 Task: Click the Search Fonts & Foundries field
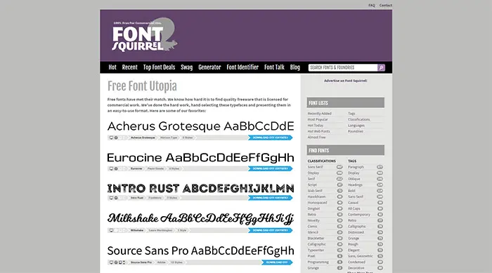pyautogui.click(x=343, y=67)
